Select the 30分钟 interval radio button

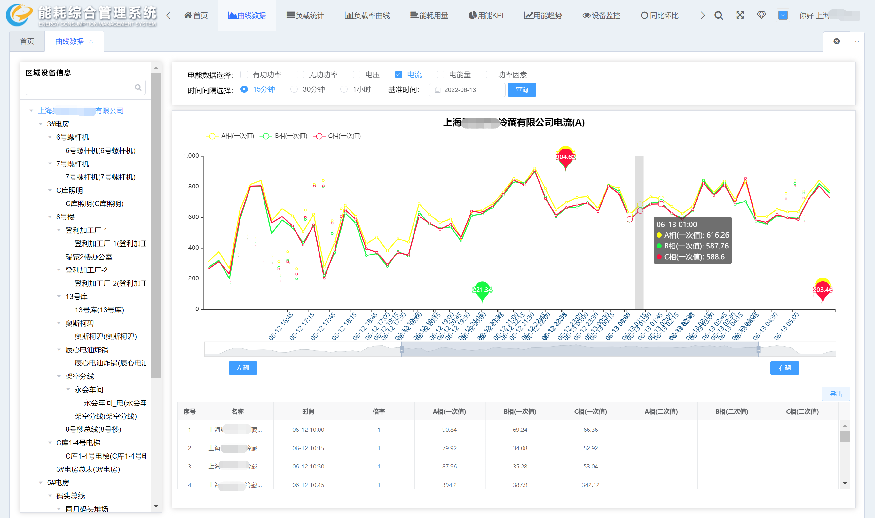(294, 89)
